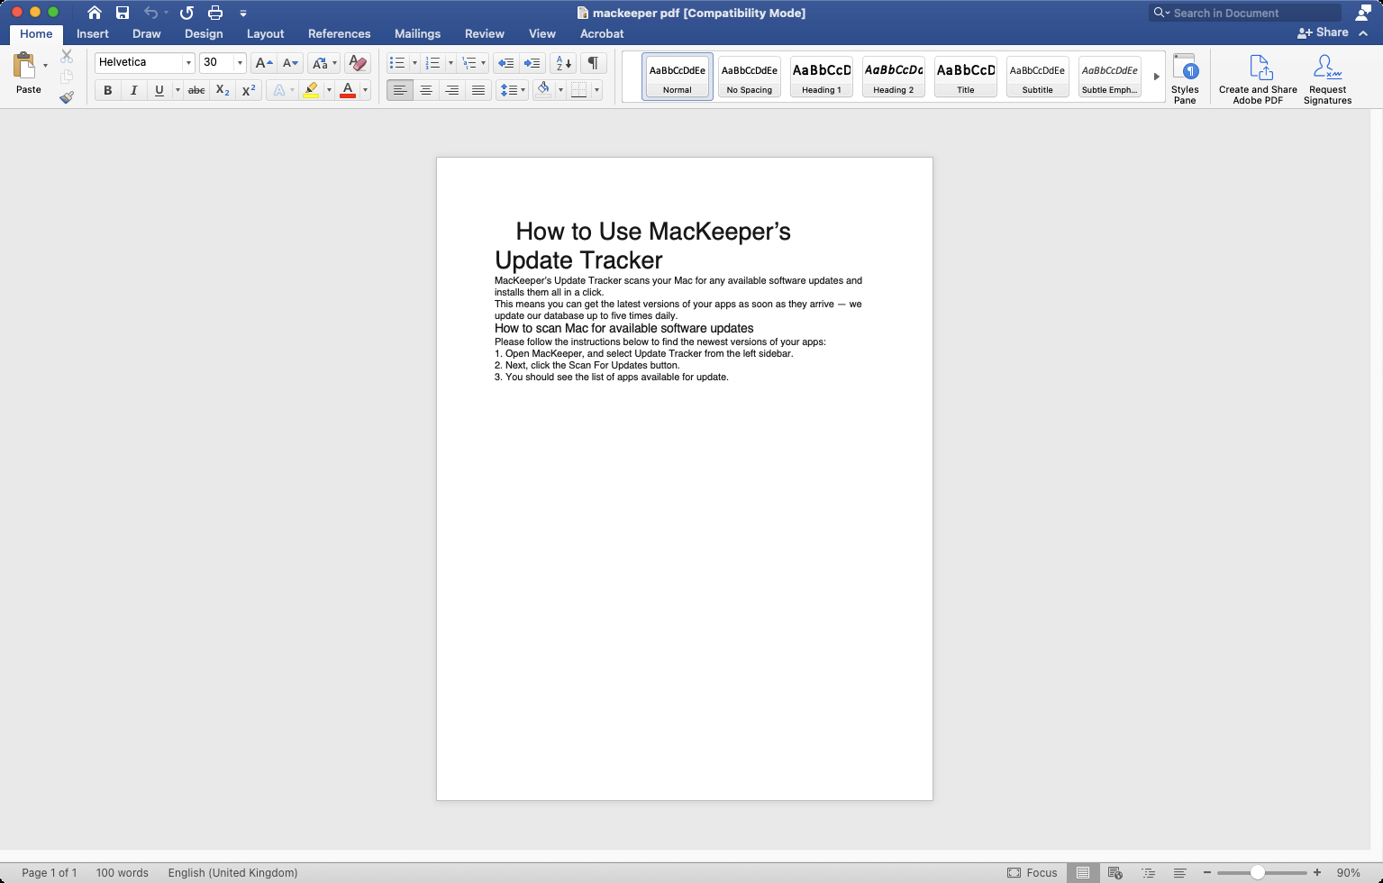This screenshot has height=883, width=1383.
Task: Open the font colour dropdown arrow
Action: [x=365, y=90]
